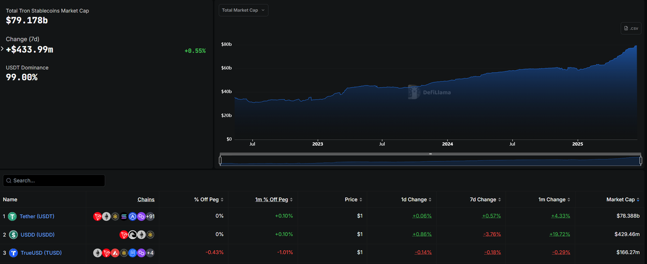Click the Avalanche chain icon in TrueUSD row
The height and width of the screenshot is (264, 647).
click(115, 253)
